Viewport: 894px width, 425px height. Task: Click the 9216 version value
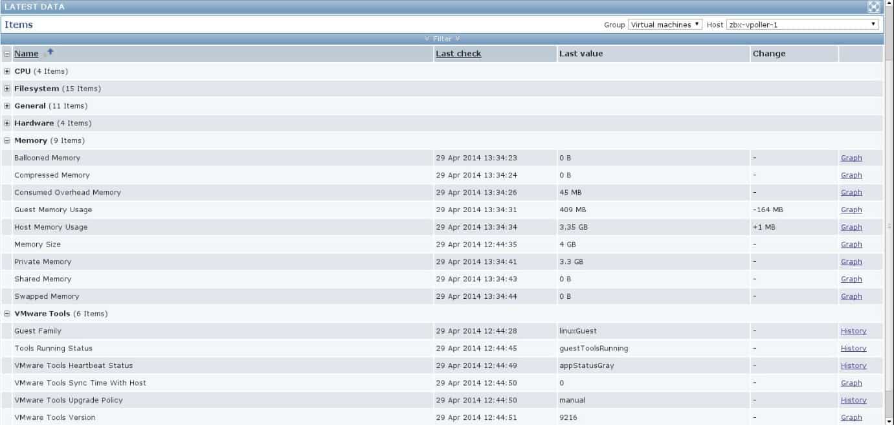pyautogui.click(x=568, y=418)
